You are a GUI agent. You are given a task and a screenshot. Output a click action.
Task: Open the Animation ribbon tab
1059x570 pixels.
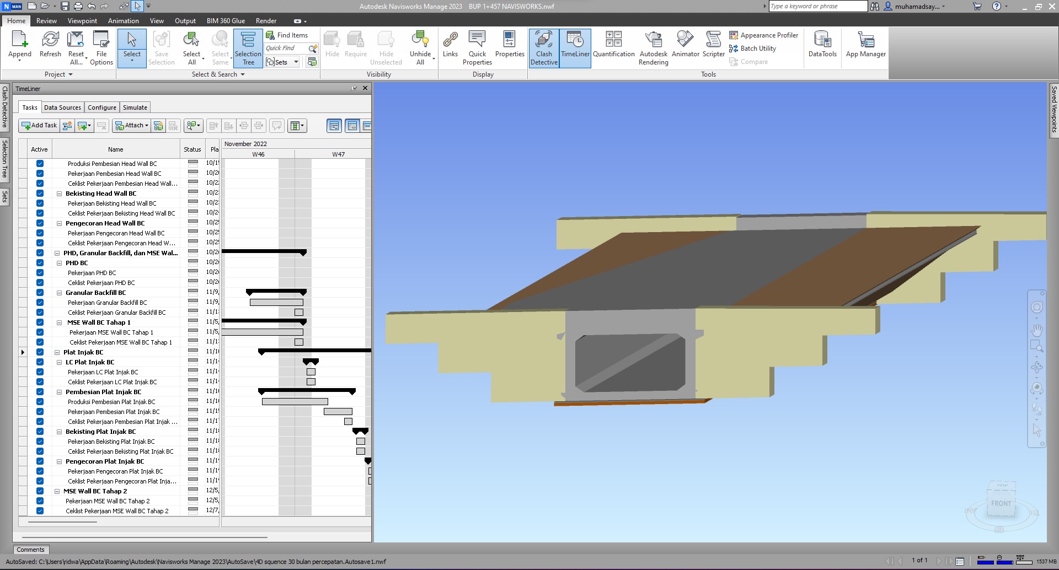click(124, 21)
